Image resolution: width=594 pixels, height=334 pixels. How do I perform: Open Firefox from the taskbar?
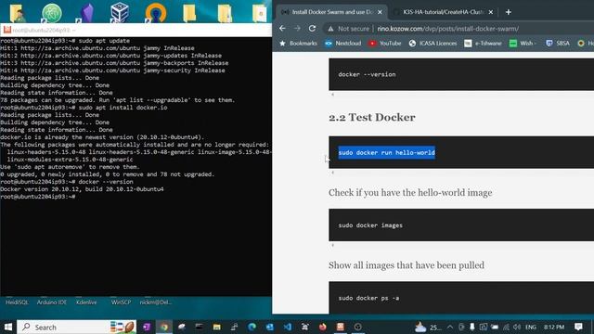click(322, 327)
